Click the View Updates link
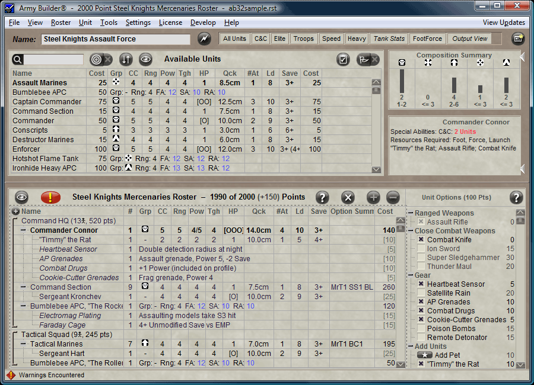Screen dimensions: 534x385 (x=504, y=23)
